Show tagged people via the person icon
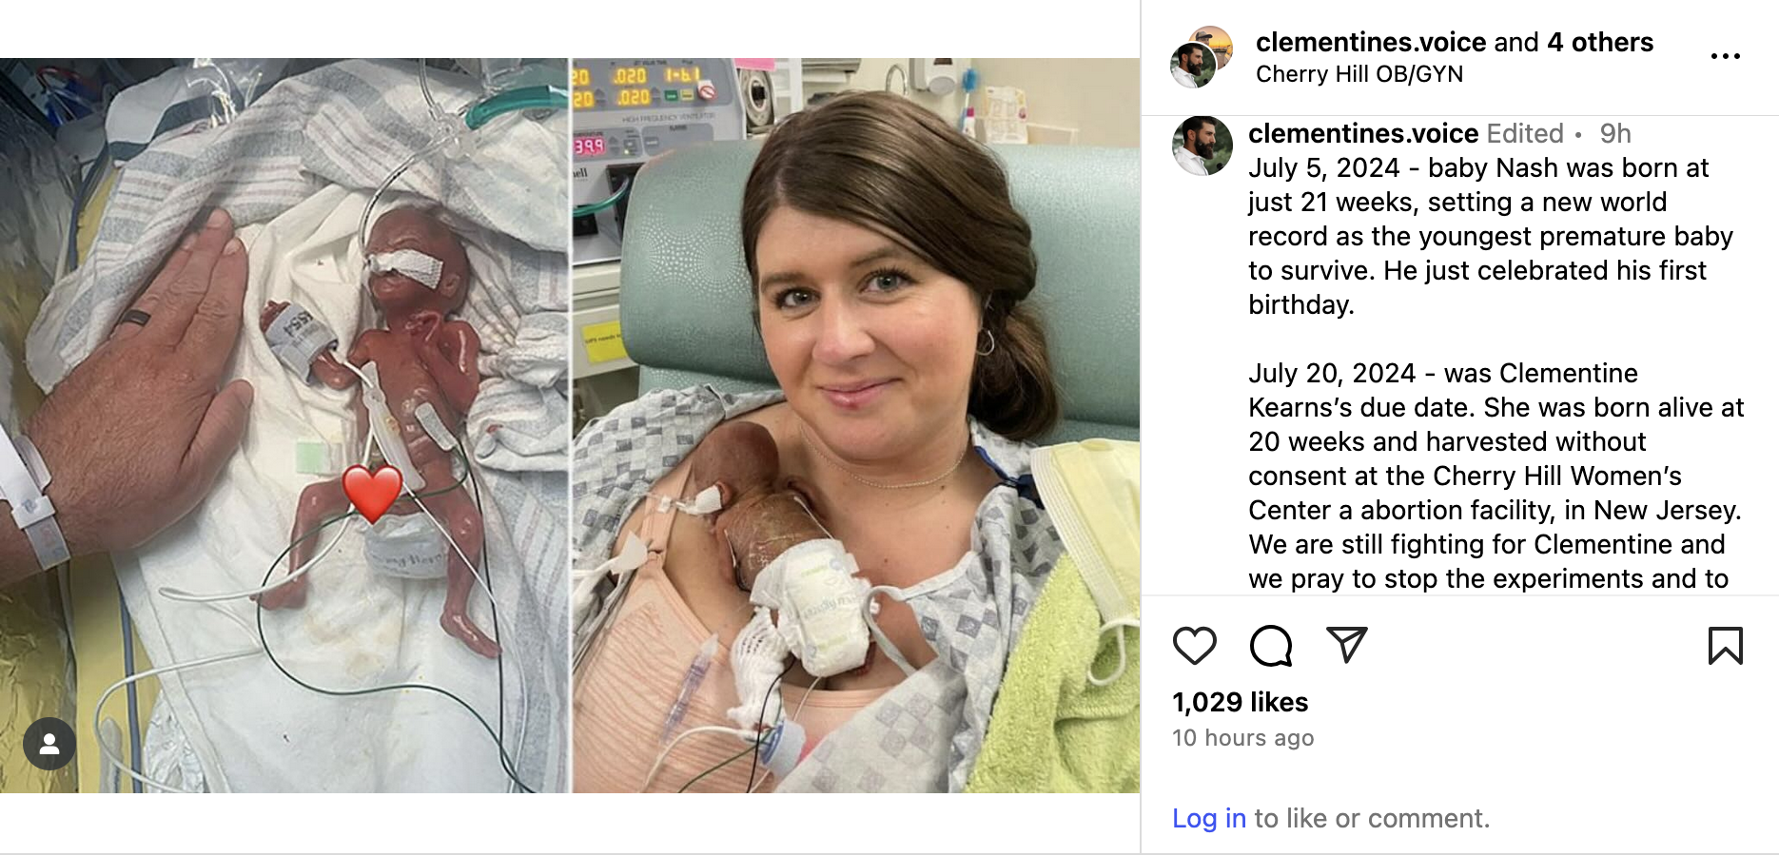 (x=49, y=744)
